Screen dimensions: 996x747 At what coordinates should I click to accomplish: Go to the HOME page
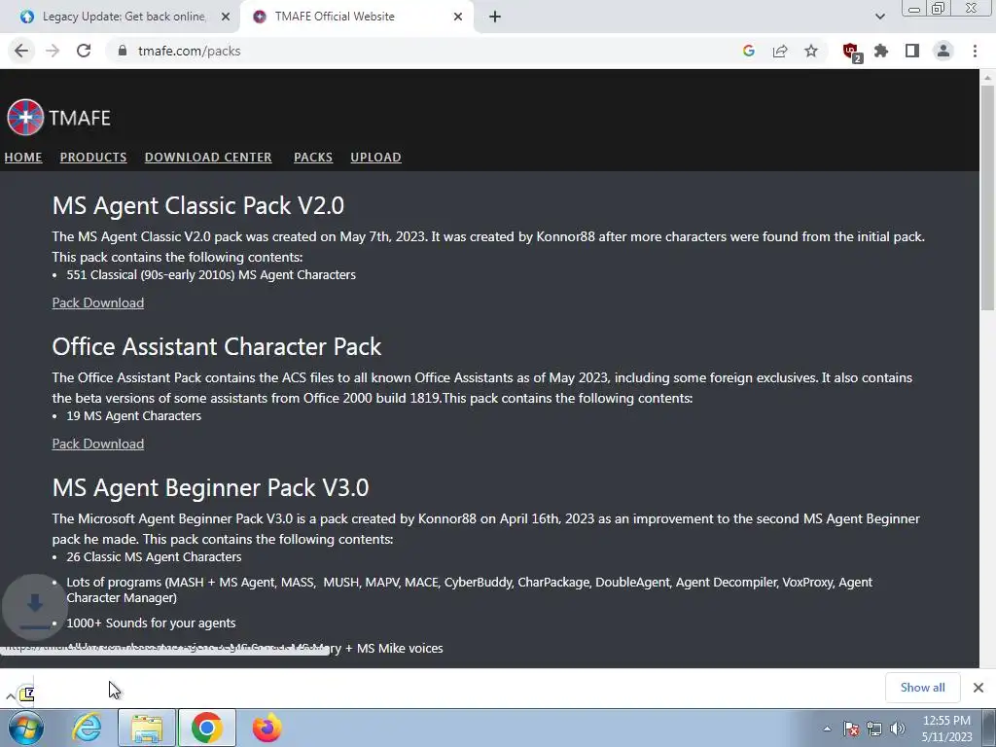(23, 157)
